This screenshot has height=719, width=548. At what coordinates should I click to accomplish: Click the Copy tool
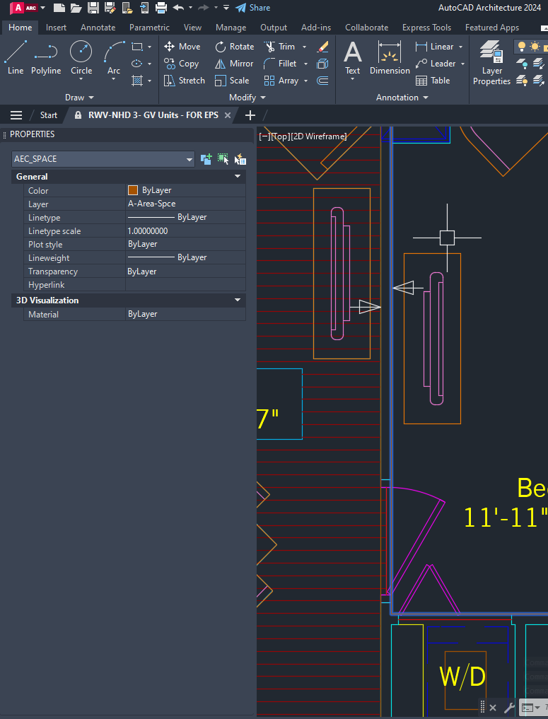pyautogui.click(x=182, y=64)
